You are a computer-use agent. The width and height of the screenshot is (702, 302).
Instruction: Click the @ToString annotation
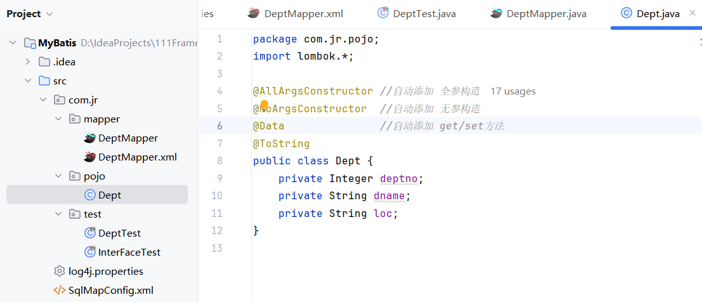click(281, 144)
